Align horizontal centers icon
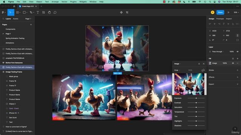This screenshot has height=135, width=241. point(215,24)
